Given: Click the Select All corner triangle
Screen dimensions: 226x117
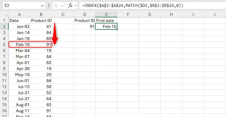Looking at the screenshot, I should click(x=5, y=14).
